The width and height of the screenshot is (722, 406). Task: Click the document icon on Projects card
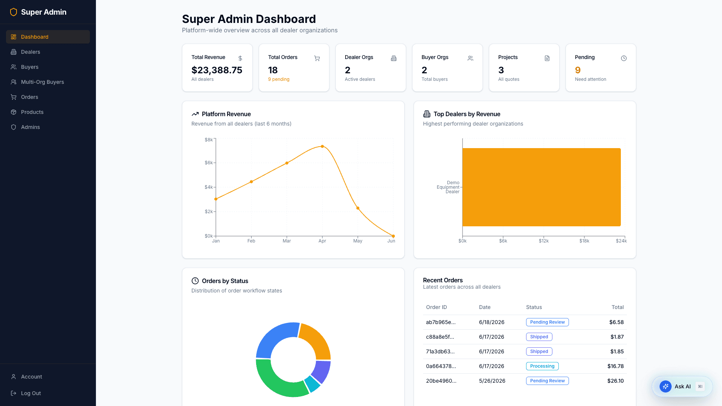pos(547,58)
